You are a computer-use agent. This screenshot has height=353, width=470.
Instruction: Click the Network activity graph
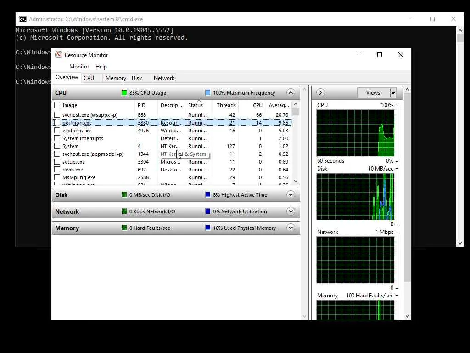[x=356, y=260]
